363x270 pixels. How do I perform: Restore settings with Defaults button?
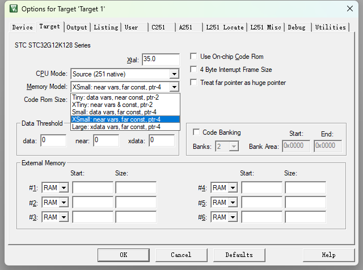point(239,255)
